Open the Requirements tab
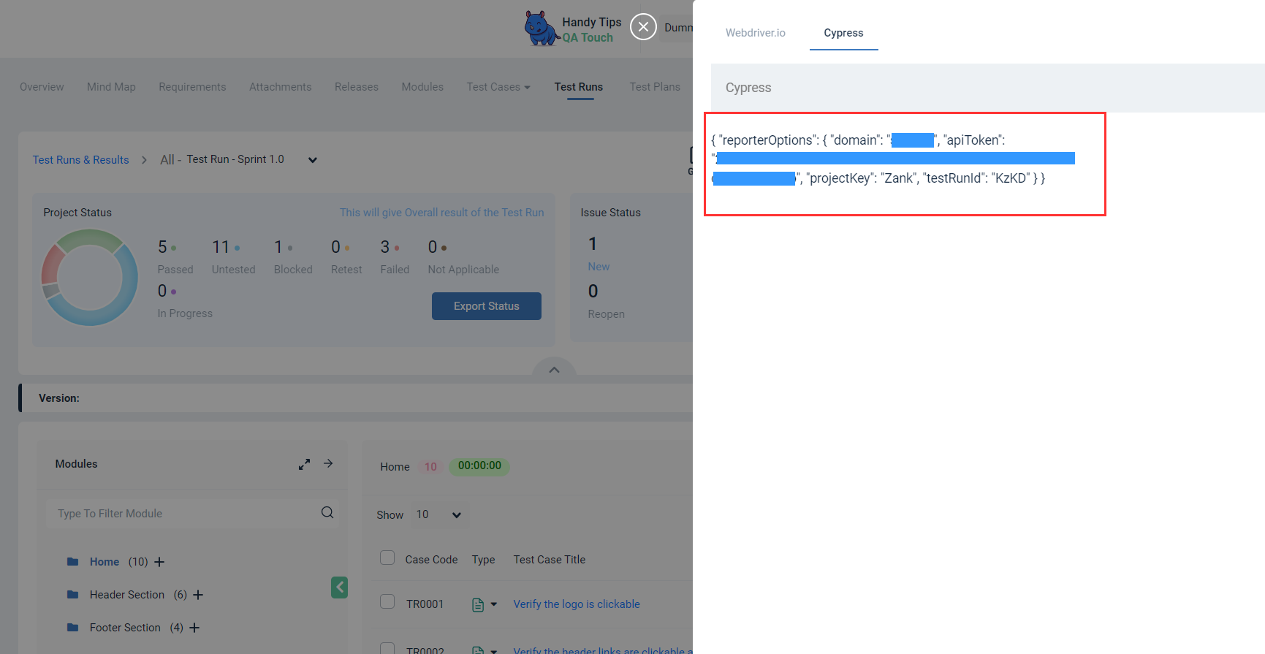The height and width of the screenshot is (654, 1265). point(192,87)
